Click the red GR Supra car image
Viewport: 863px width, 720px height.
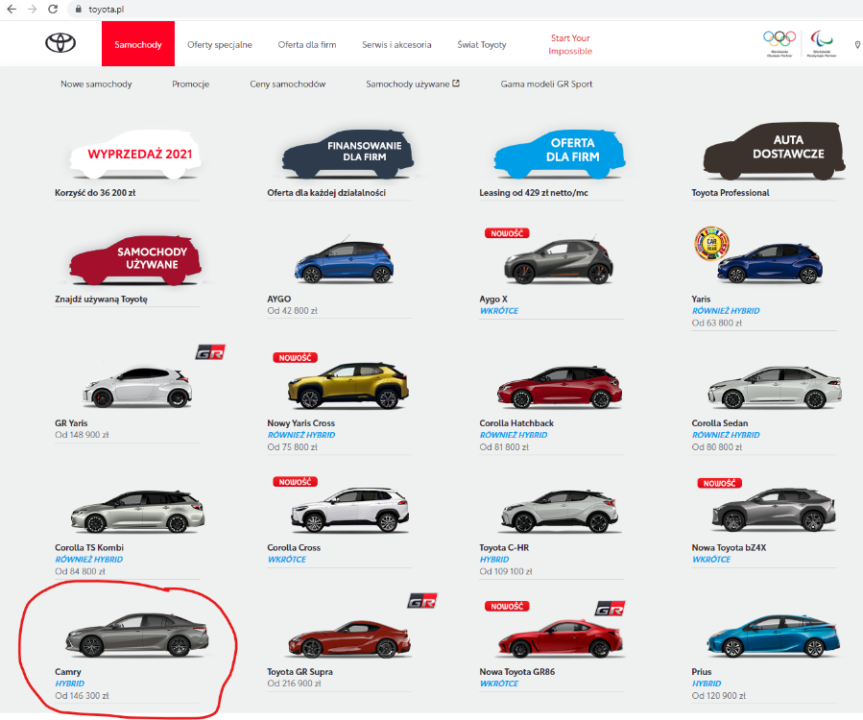tap(349, 639)
